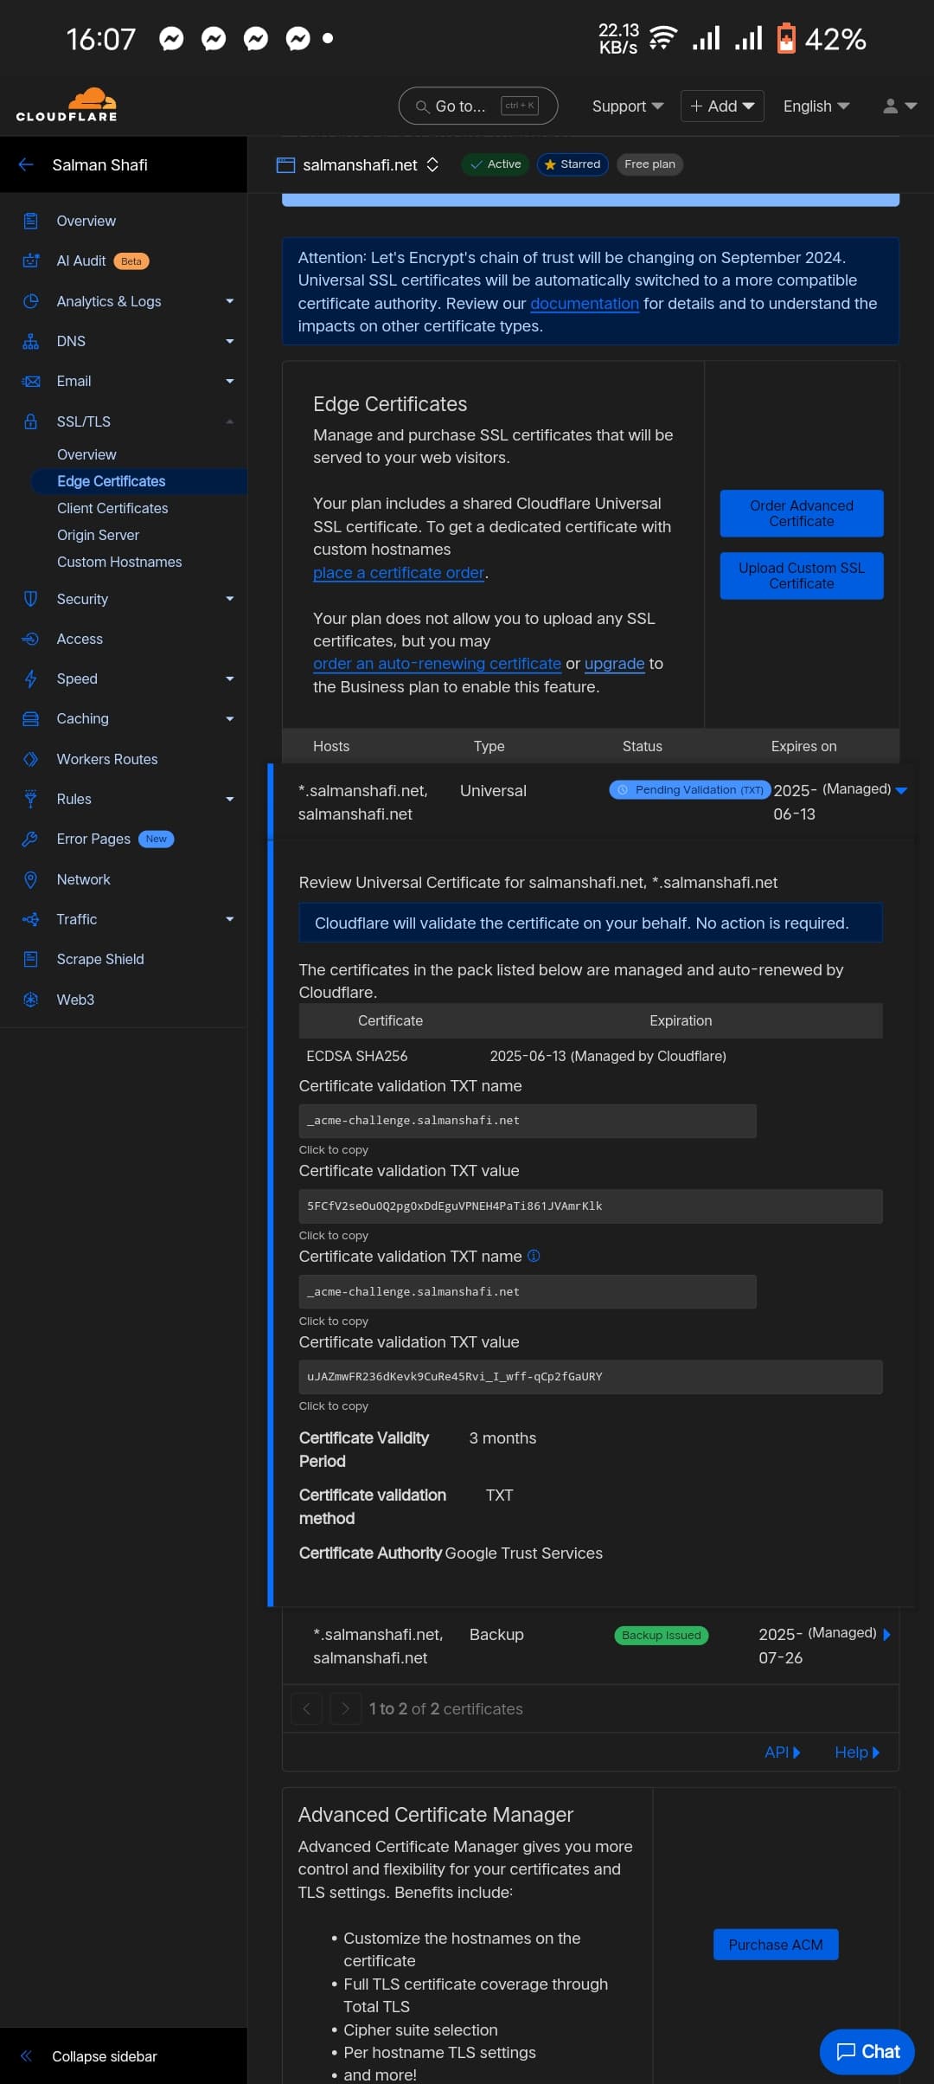Image resolution: width=934 pixels, height=2084 pixels.
Task: Click Order Advanced Certificate button
Action: tap(802, 513)
